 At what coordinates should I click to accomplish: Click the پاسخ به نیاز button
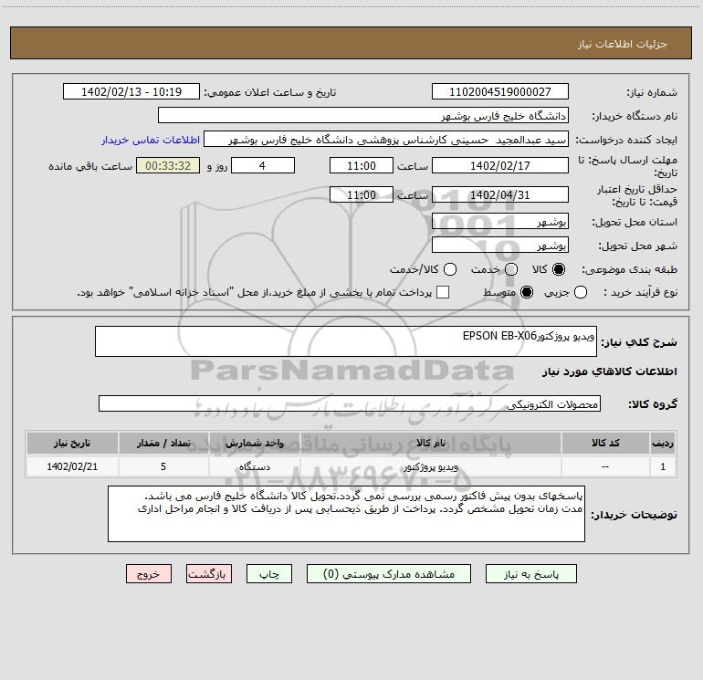tap(530, 574)
